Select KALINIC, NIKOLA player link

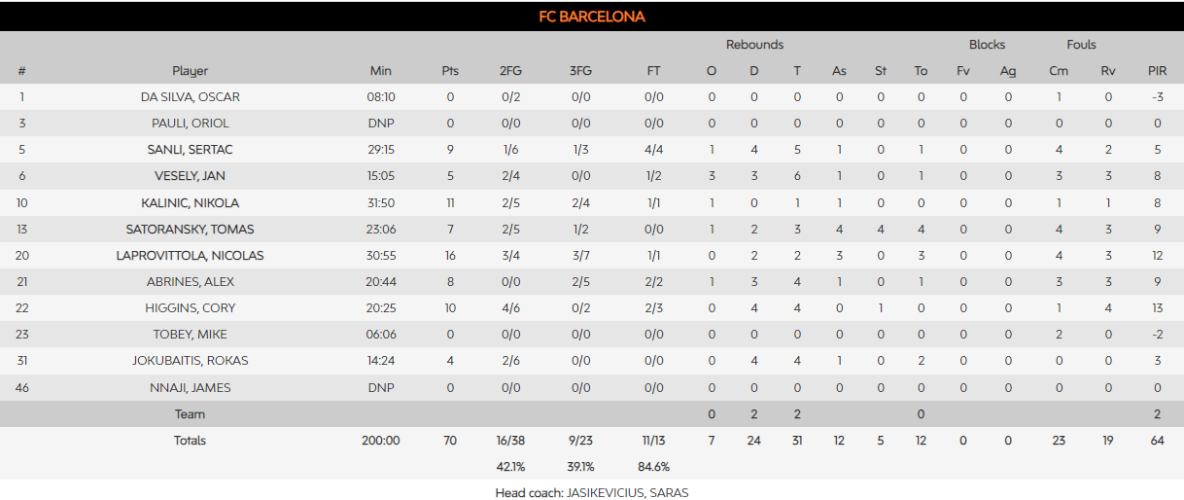click(190, 202)
